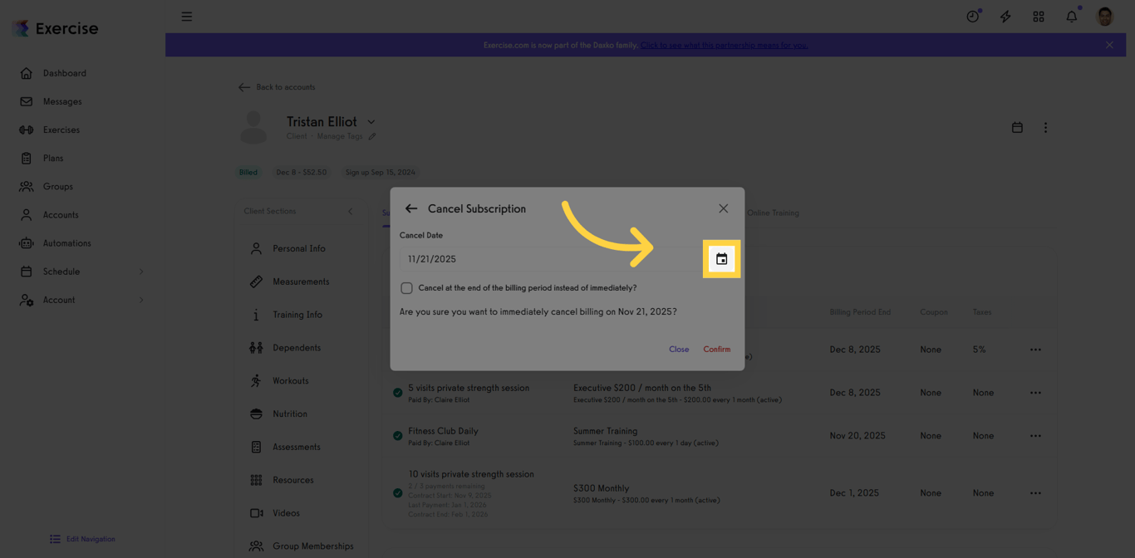Open the Daxko partnership announcement link

[723, 45]
